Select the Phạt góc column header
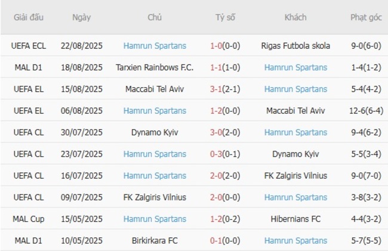 [366, 17]
